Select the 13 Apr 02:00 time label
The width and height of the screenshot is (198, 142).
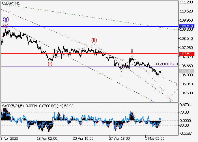point(46,139)
